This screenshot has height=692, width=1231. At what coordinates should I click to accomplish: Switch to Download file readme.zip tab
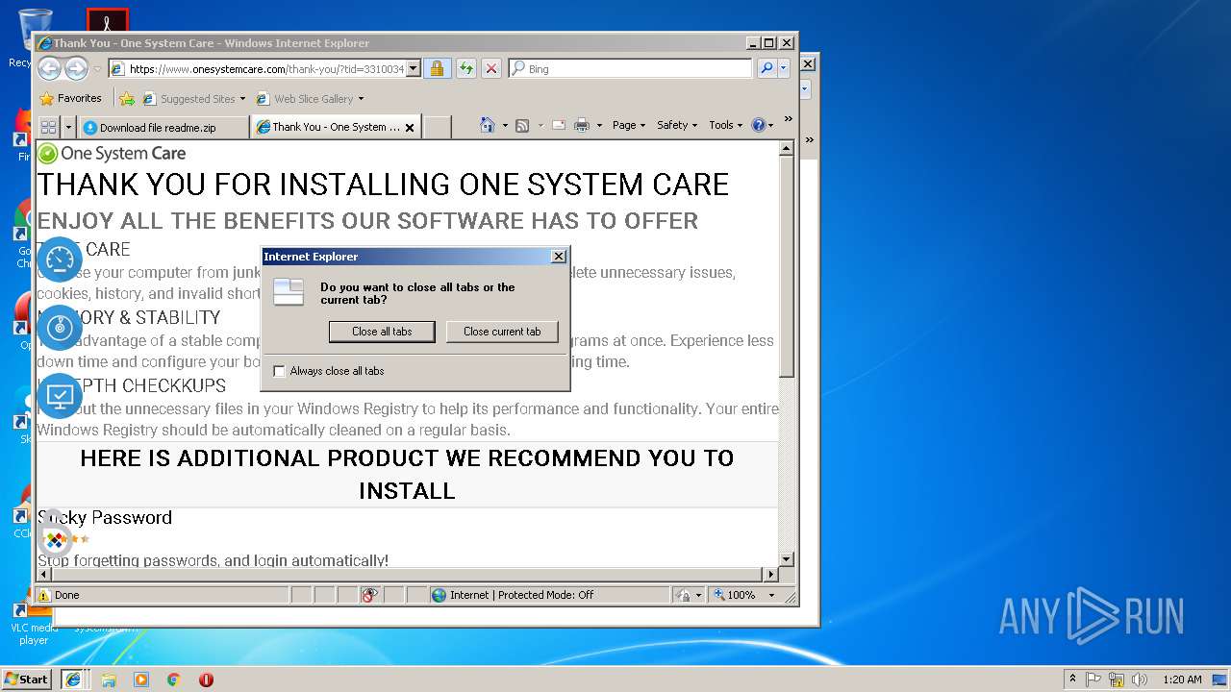click(163, 127)
